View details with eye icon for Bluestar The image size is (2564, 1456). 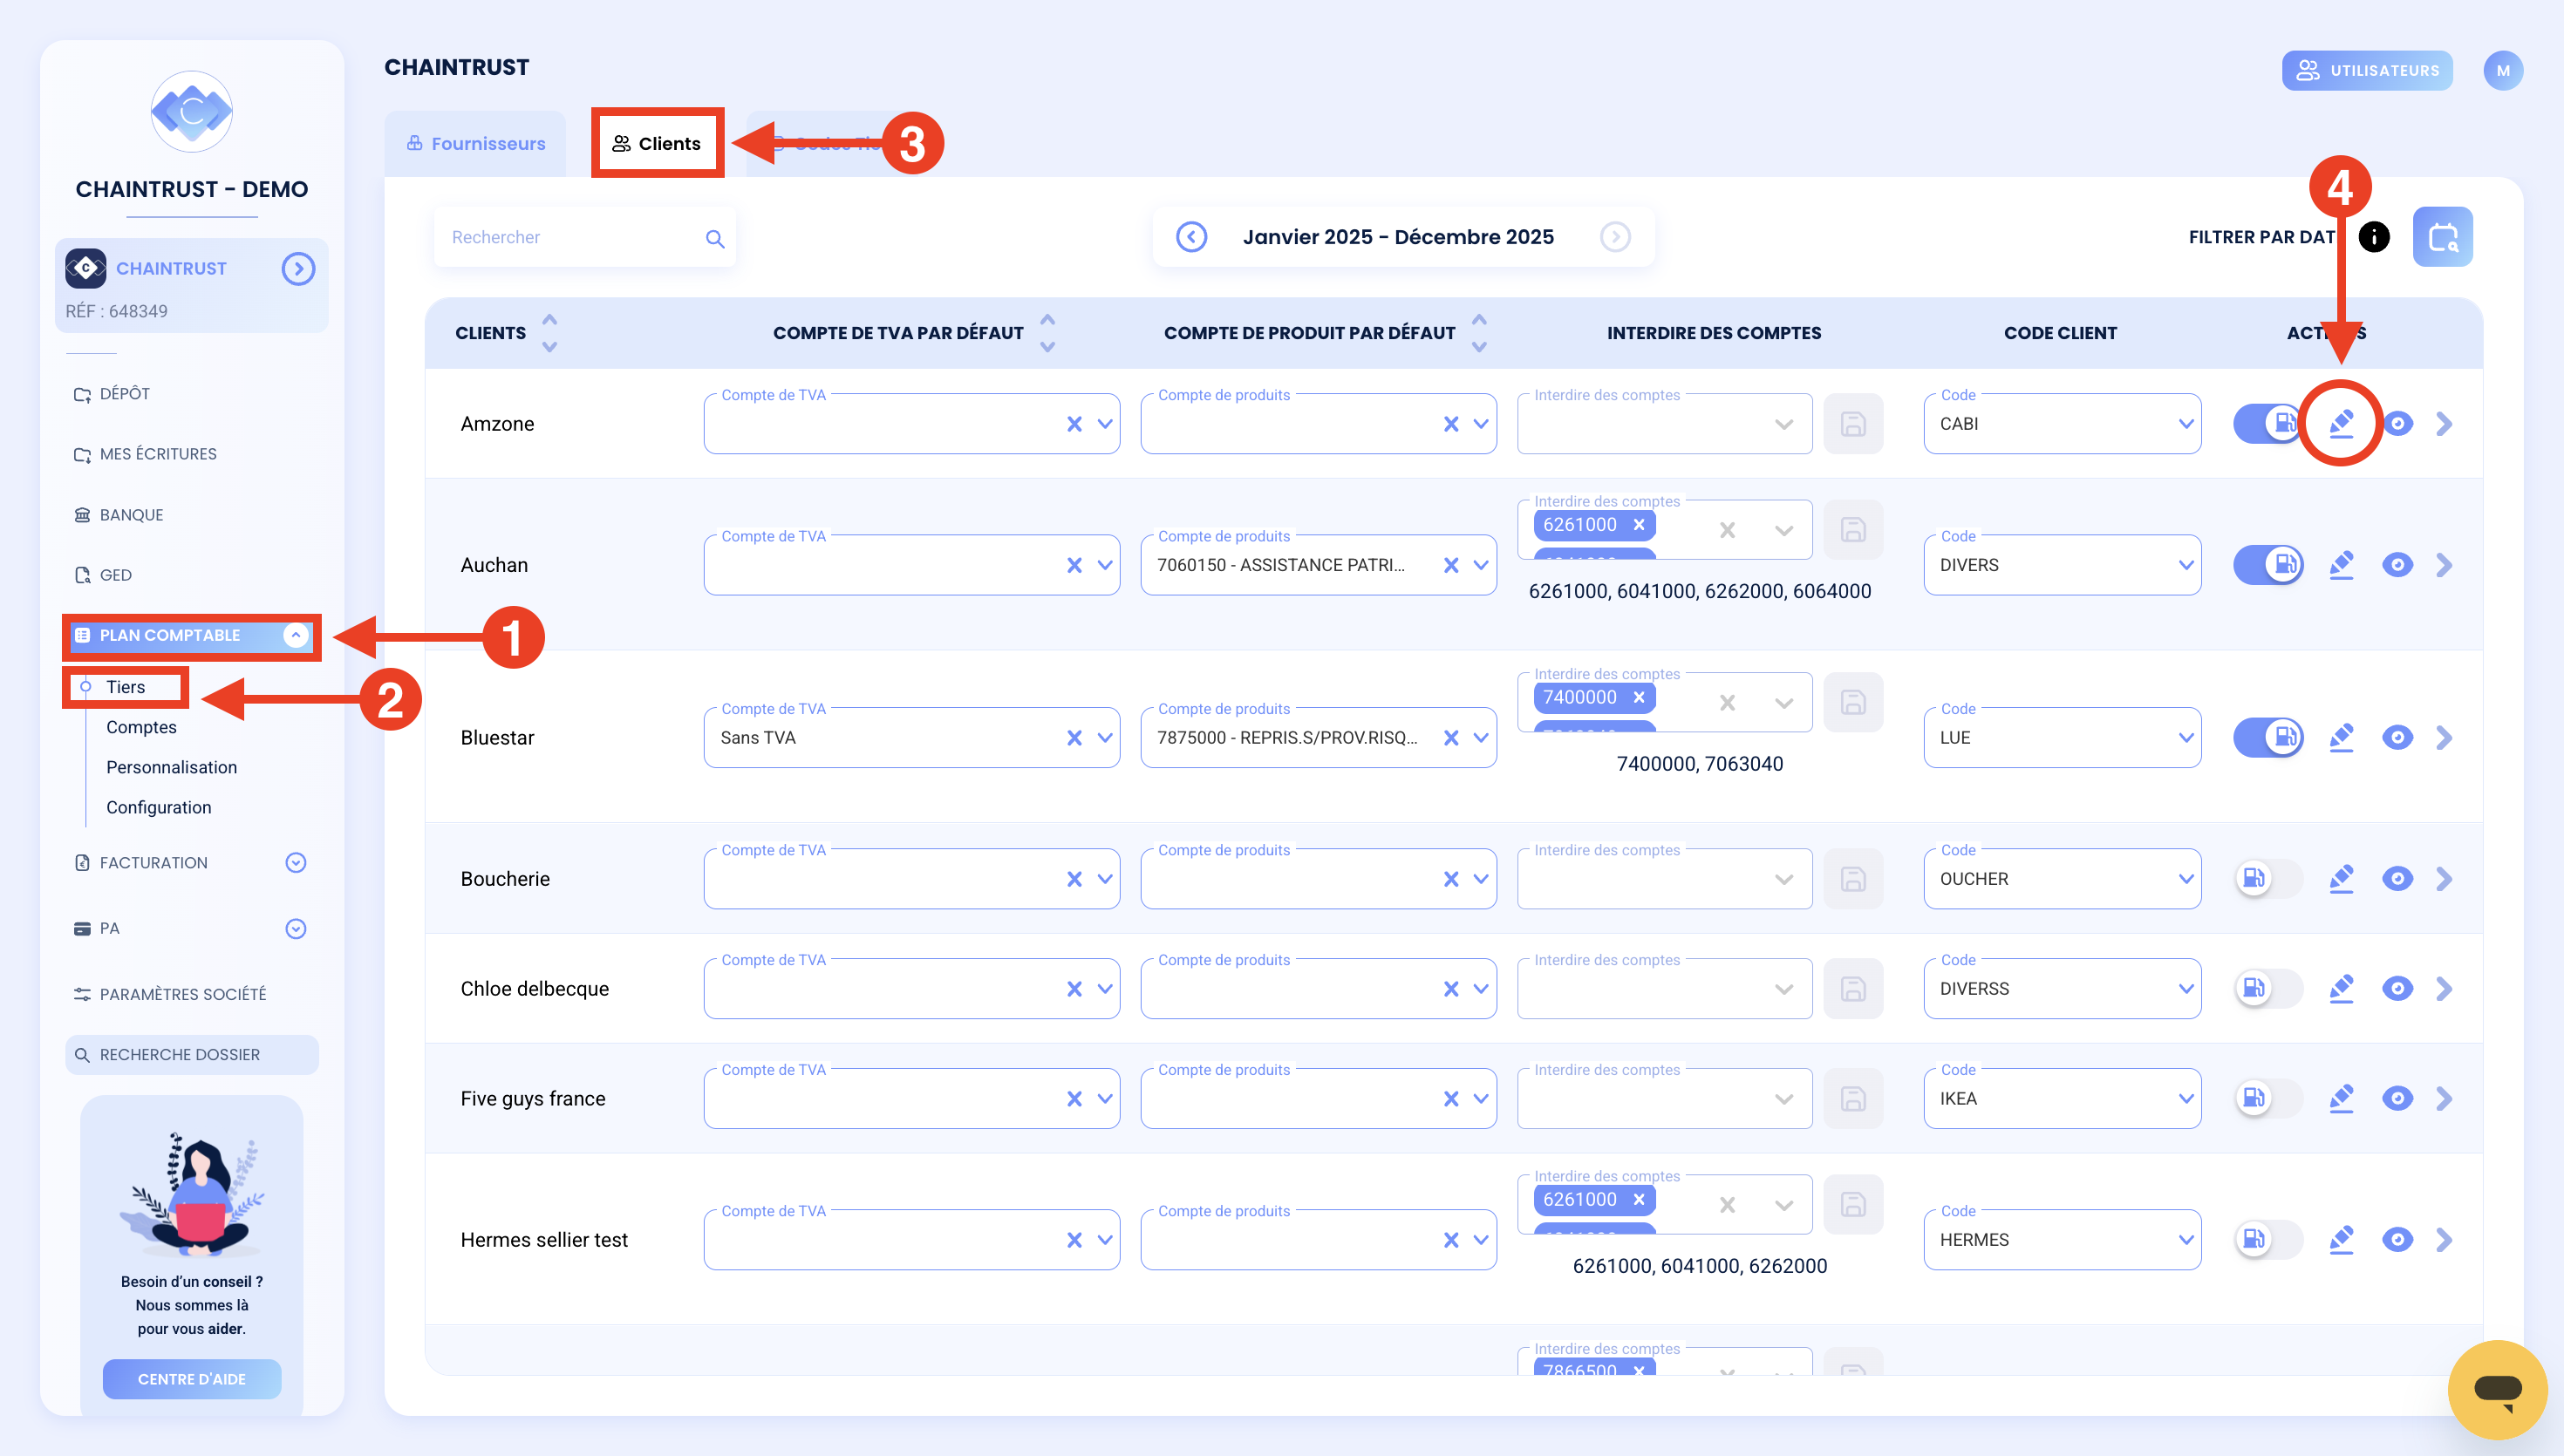pyautogui.click(x=2398, y=738)
